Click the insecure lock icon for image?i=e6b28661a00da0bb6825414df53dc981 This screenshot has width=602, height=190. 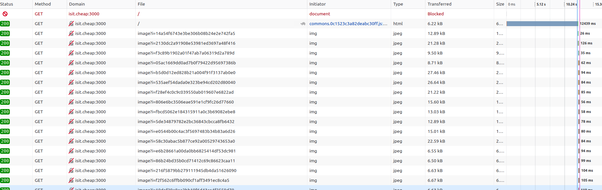71,151
